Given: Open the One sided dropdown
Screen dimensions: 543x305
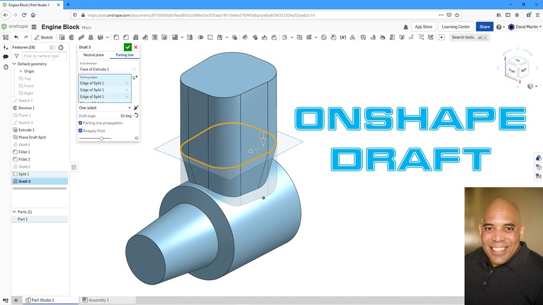Looking at the screenshot, I should pos(105,108).
